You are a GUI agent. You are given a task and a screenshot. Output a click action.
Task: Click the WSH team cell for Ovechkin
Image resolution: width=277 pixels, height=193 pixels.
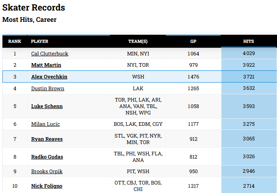coord(138,76)
